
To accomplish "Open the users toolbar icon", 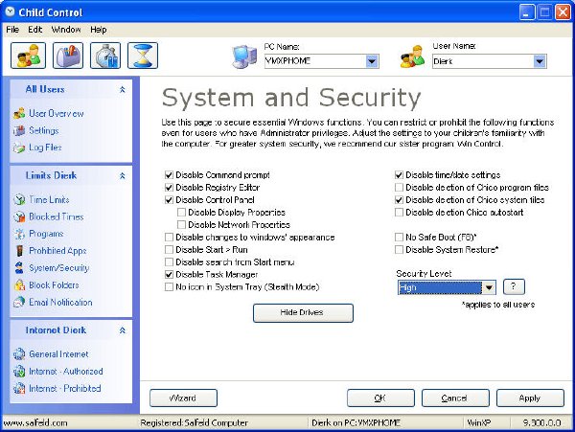I will tap(28, 56).
